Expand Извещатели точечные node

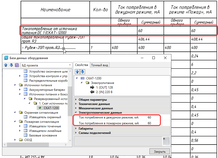point(20,126)
